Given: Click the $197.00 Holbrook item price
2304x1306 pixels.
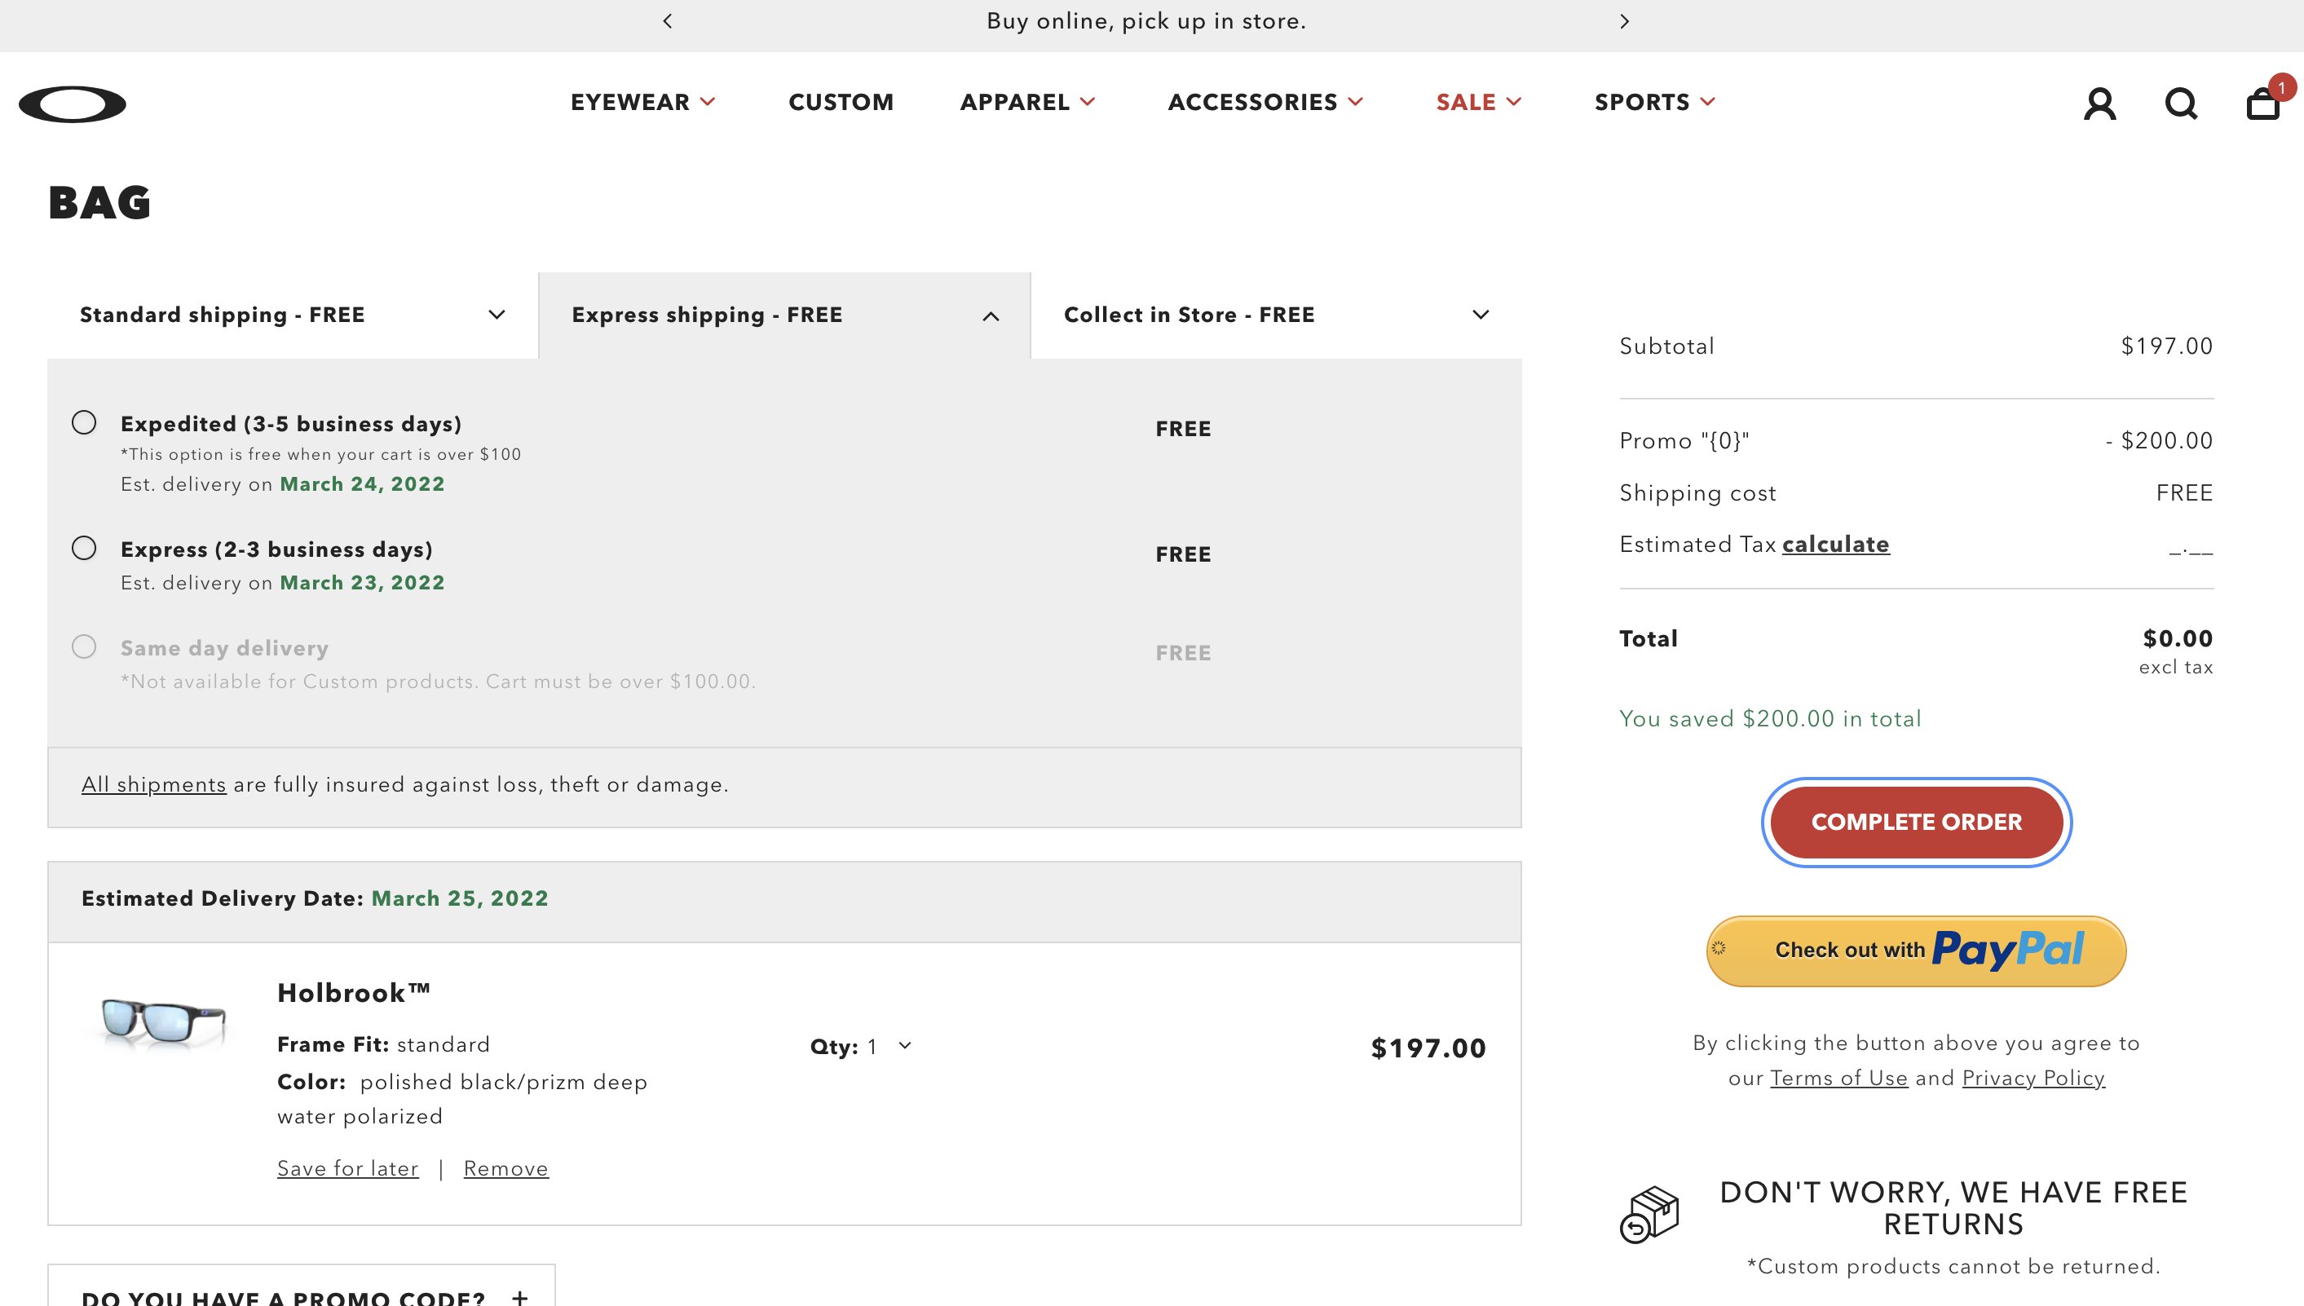Looking at the screenshot, I should pyautogui.click(x=1428, y=1048).
